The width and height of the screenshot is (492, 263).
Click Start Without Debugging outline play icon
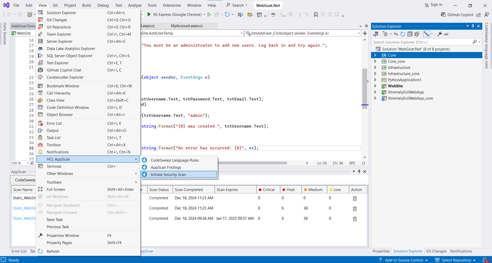click(209, 15)
